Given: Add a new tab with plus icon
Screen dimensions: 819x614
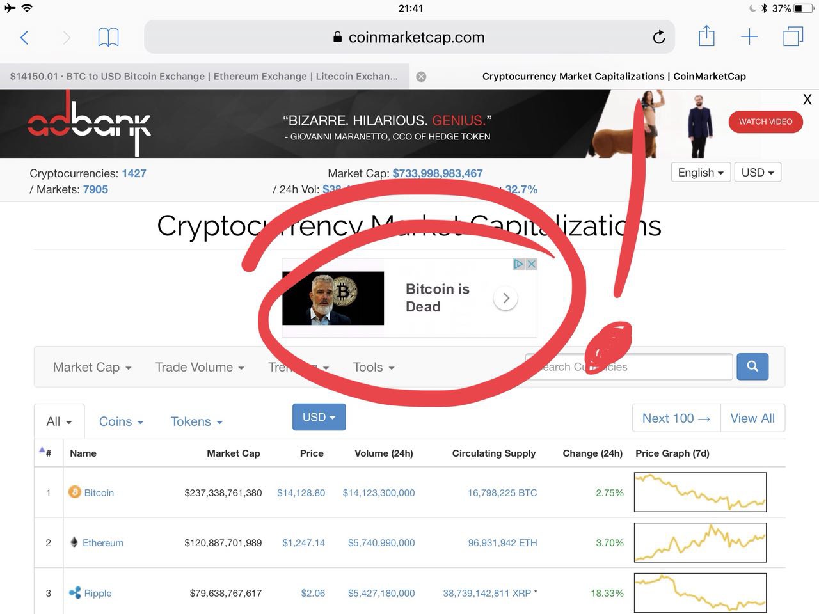Looking at the screenshot, I should 749,37.
